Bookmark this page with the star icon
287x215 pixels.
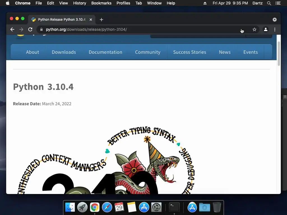coord(254,29)
